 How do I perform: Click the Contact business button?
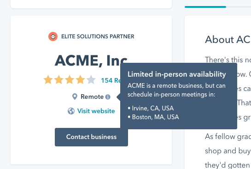(91, 137)
